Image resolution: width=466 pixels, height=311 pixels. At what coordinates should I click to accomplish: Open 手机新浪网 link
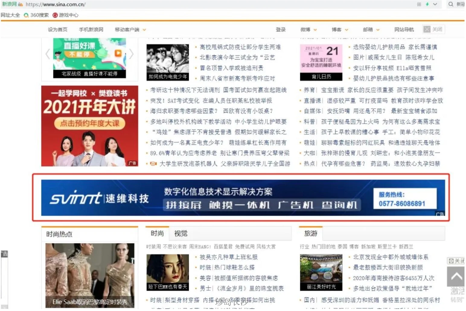coord(91,30)
